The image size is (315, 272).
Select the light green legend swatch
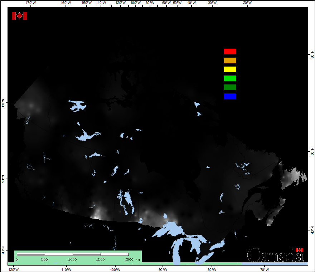coord(230,78)
